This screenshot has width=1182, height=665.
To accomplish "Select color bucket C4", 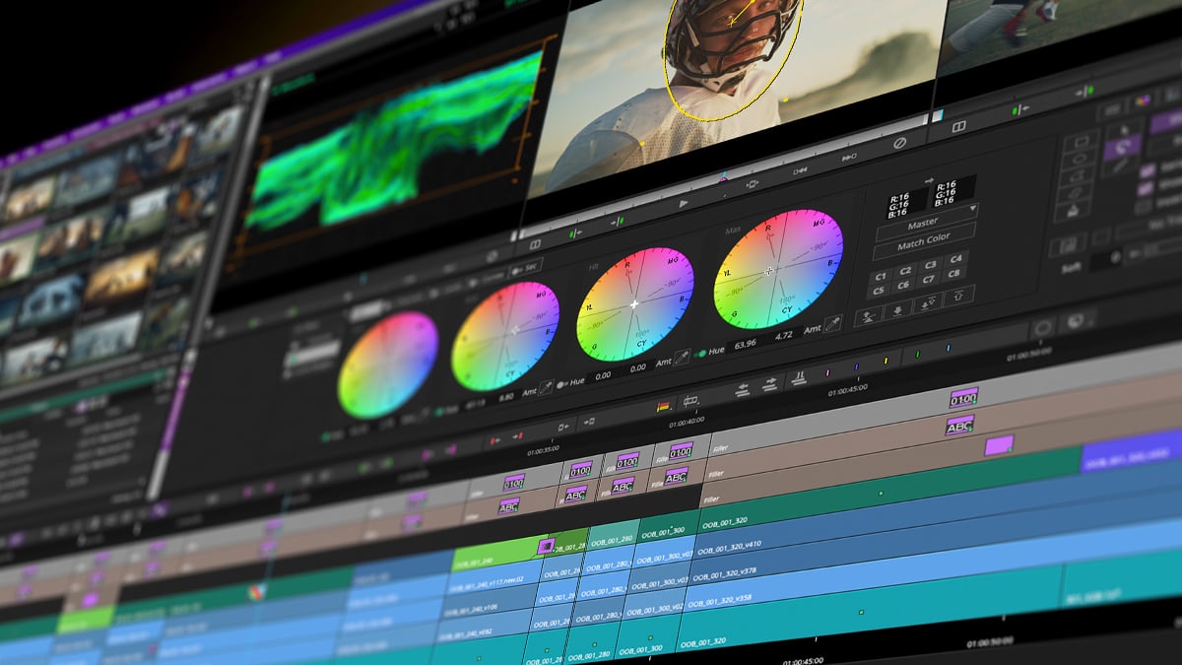I will pyautogui.click(x=954, y=259).
